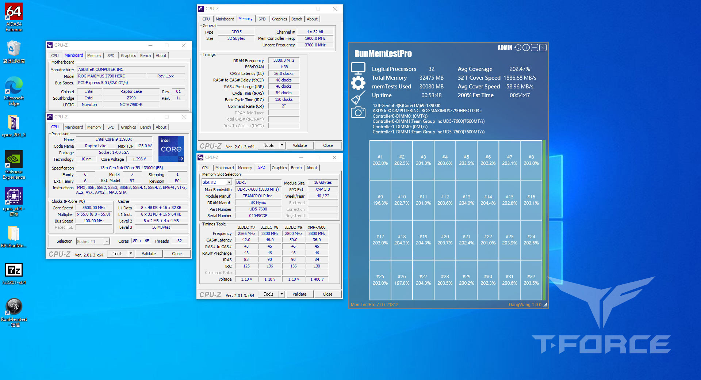Screen dimensions: 701x380
Task: Open the 7z2201-x64 installer icon
Action: coord(14,274)
